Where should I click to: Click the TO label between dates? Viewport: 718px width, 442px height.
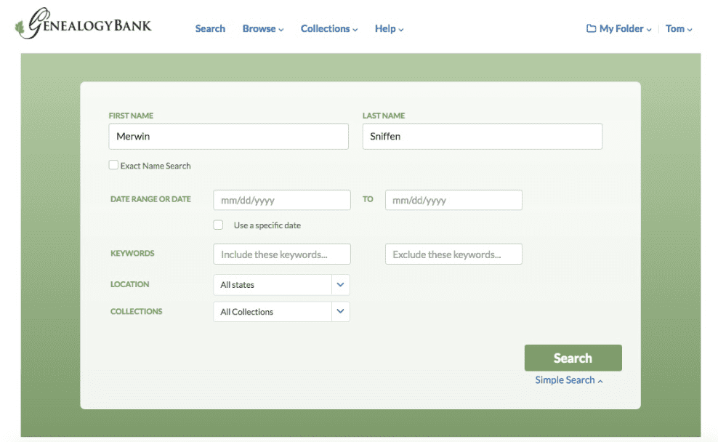click(368, 199)
